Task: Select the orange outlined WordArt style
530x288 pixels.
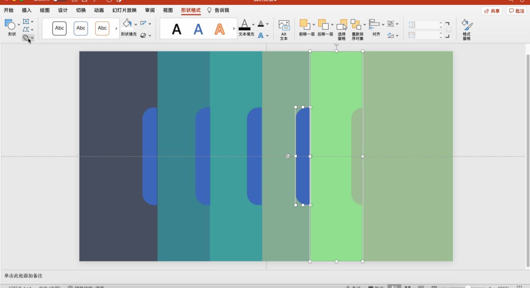Action: 220,29
